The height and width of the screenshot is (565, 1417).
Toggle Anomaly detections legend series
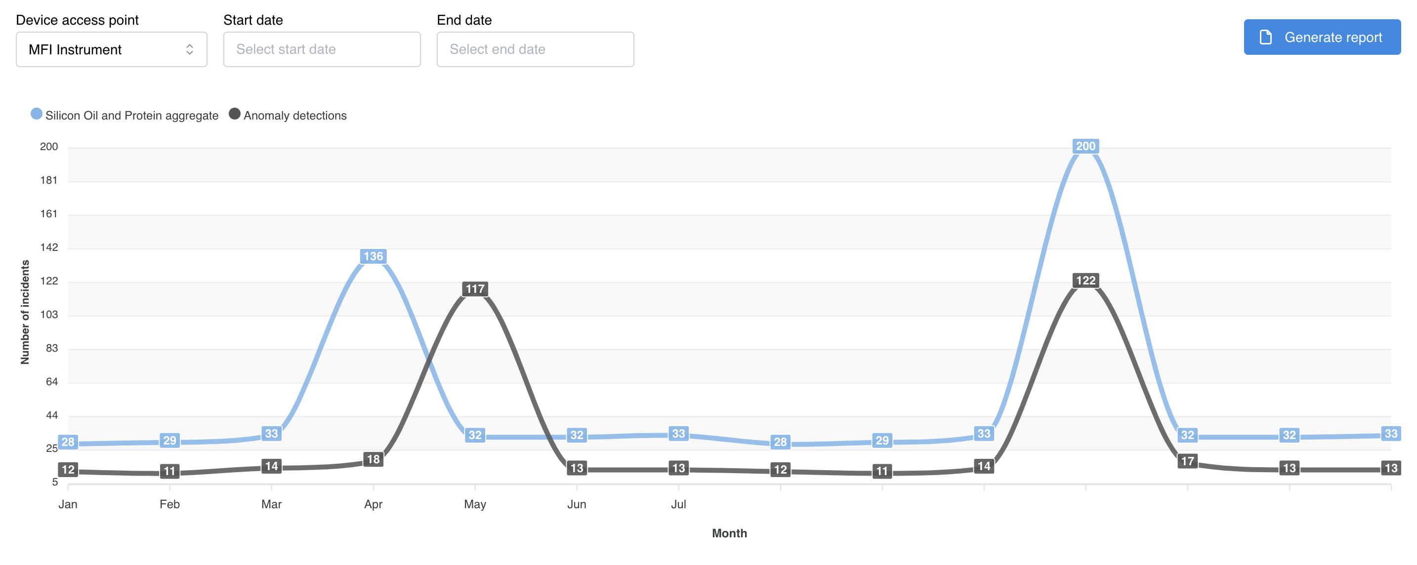coord(295,116)
